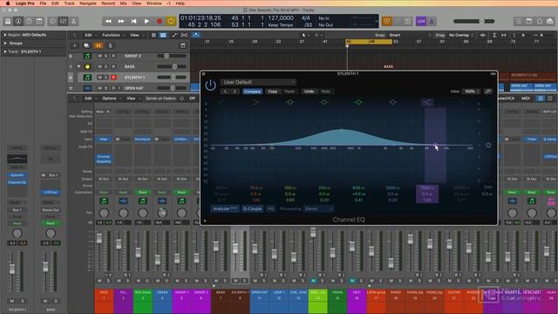Expand the Groups section

click(x=5, y=43)
